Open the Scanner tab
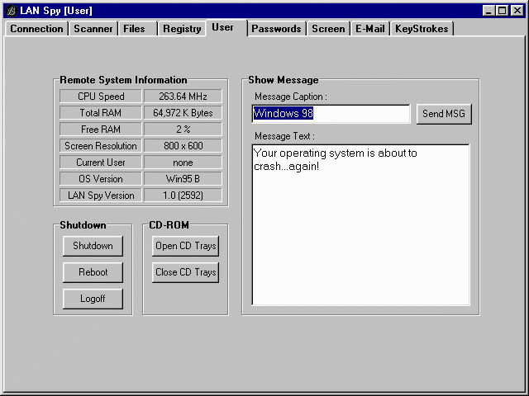 pyautogui.click(x=93, y=29)
